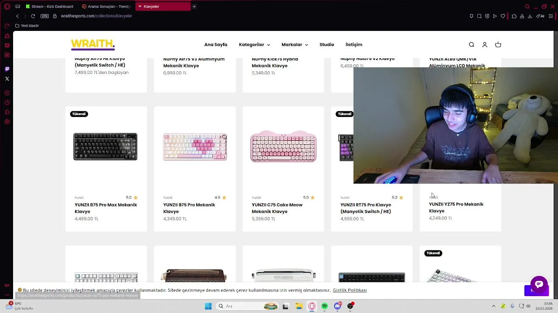This screenshot has width=558, height=313.
Task: Take a snapshot with toolbar capture icon
Action: coord(479,16)
